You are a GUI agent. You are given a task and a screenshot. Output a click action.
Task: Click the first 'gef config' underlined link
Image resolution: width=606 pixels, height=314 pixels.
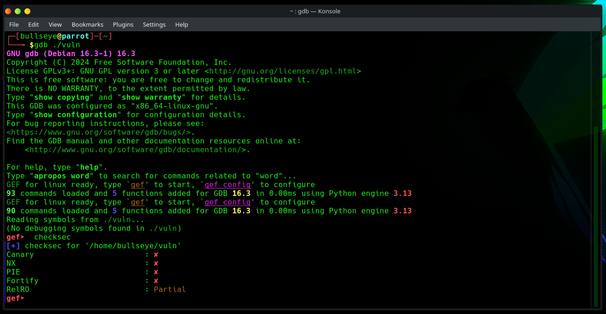point(228,185)
